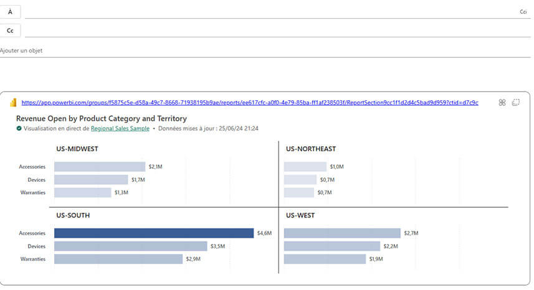Image resolution: width=534 pixels, height=290 pixels.
Task: Click the $2,1M value label
Action: pyautogui.click(x=155, y=167)
